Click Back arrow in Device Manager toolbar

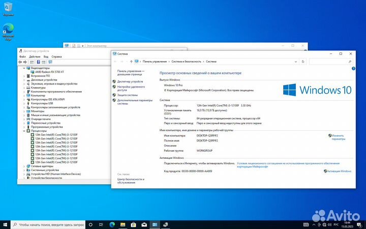point(20,62)
